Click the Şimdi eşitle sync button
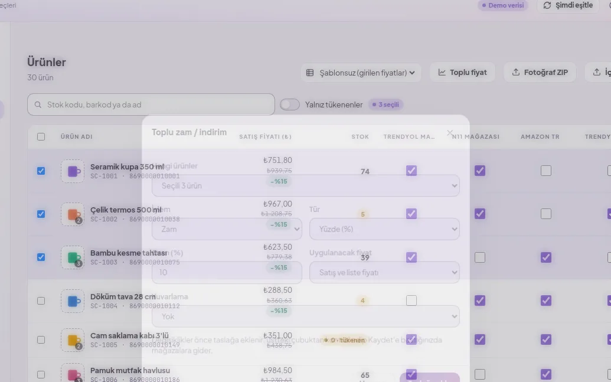Screen dimensions: 611x382 coord(568,5)
